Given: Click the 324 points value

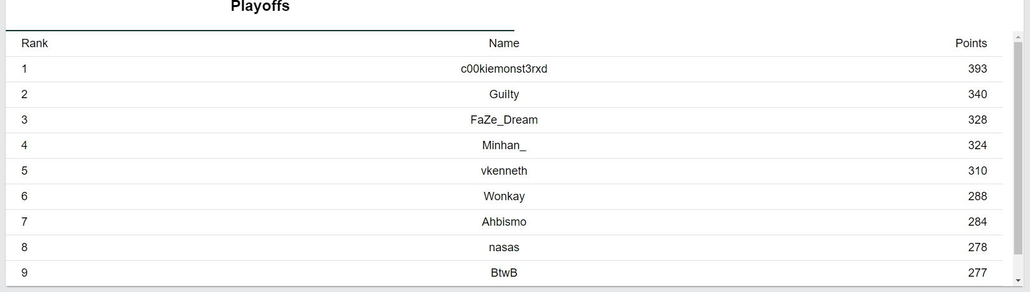Looking at the screenshot, I should coord(977,145).
